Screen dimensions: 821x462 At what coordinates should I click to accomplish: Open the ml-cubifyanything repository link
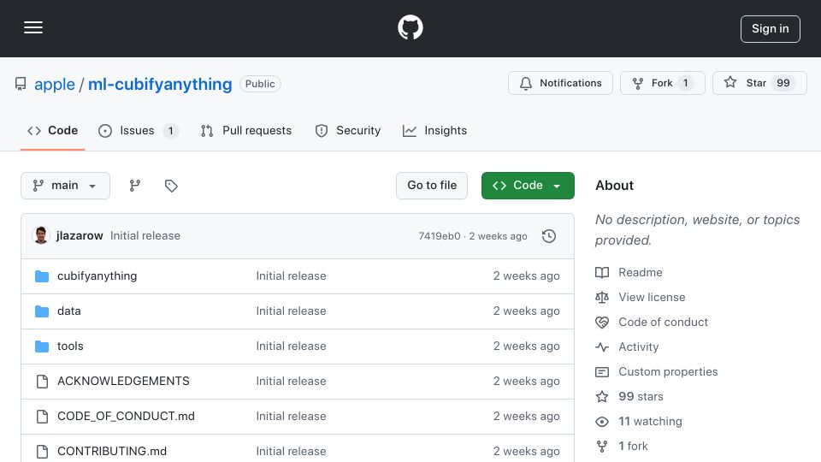pos(160,84)
